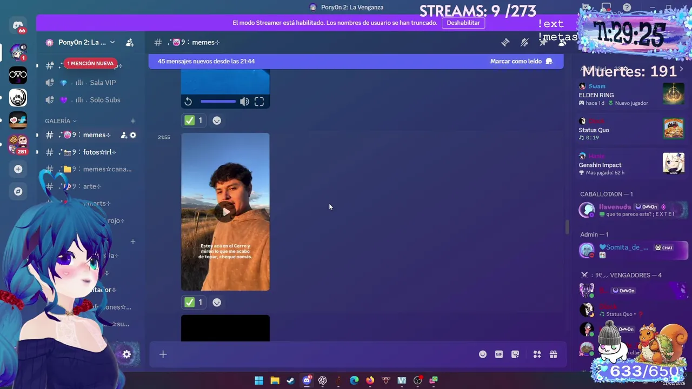The image size is (692, 389).
Task: Toggle the member list visibility
Action: click(x=562, y=42)
